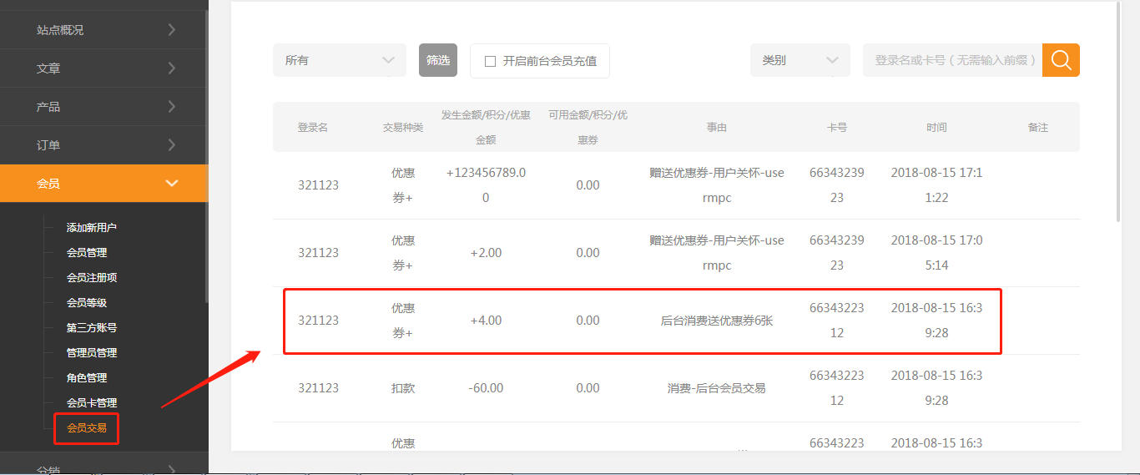Click the orange search magnifier button
The width and height of the screenshot is (1140, 475).
click(x=1061, y=60)
